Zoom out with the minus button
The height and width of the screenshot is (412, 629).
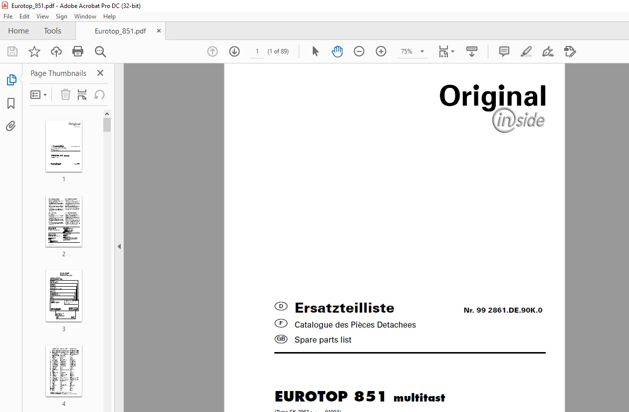point(359,51)
